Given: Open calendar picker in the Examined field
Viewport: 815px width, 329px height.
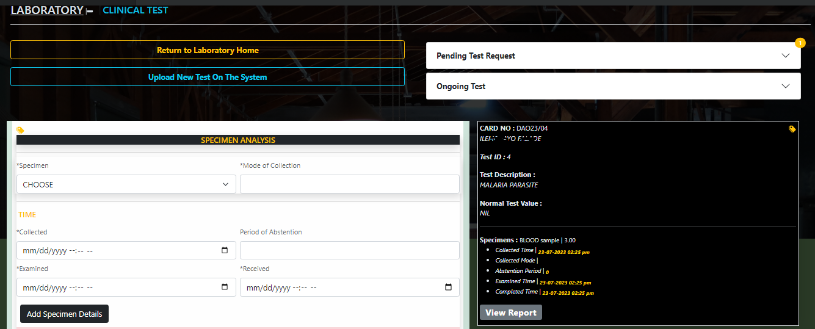Looking at the screenshot, I should pos(225,287).
